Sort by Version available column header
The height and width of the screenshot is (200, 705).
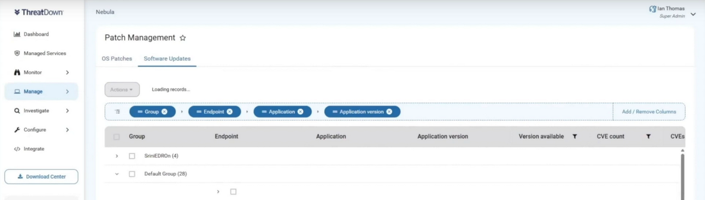[541, 136]
